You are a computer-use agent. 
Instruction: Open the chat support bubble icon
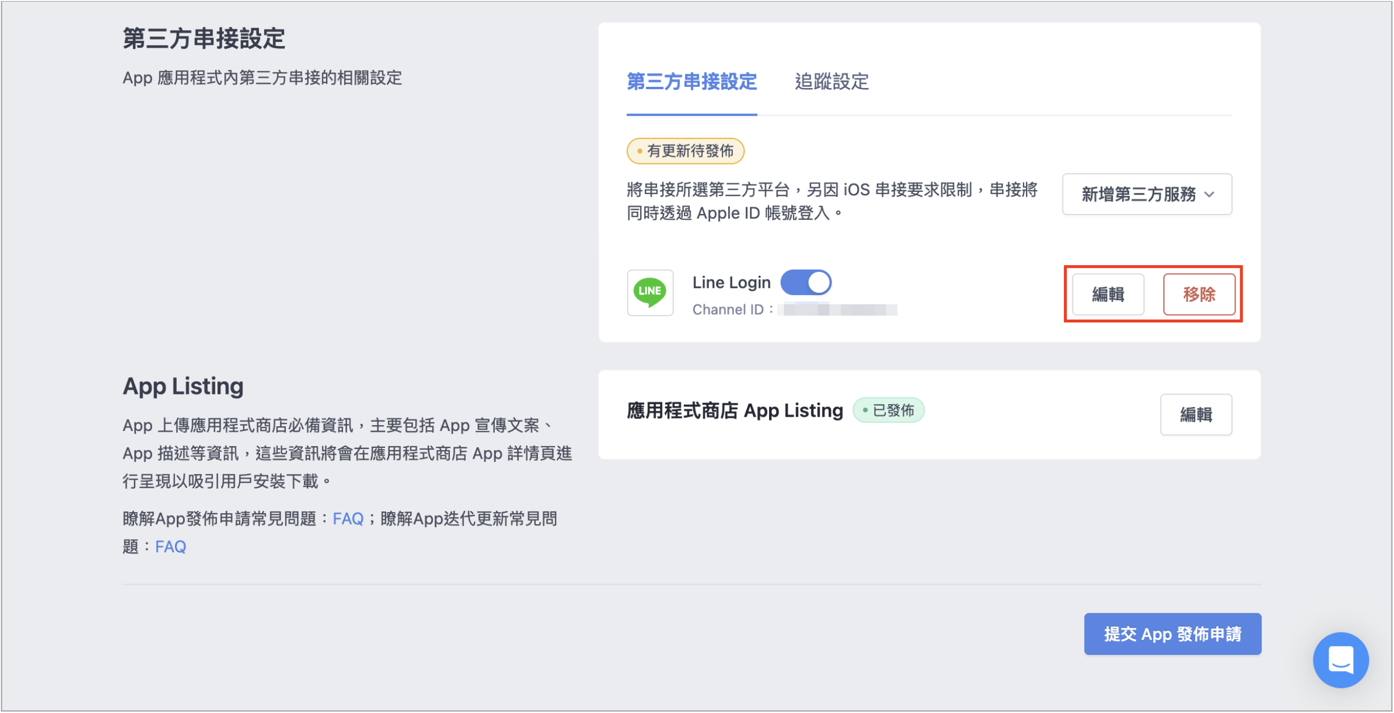[x=1341, y=660]
